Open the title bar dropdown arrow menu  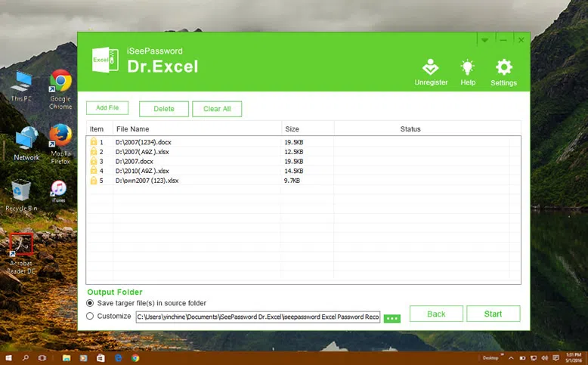pos(485,40)
